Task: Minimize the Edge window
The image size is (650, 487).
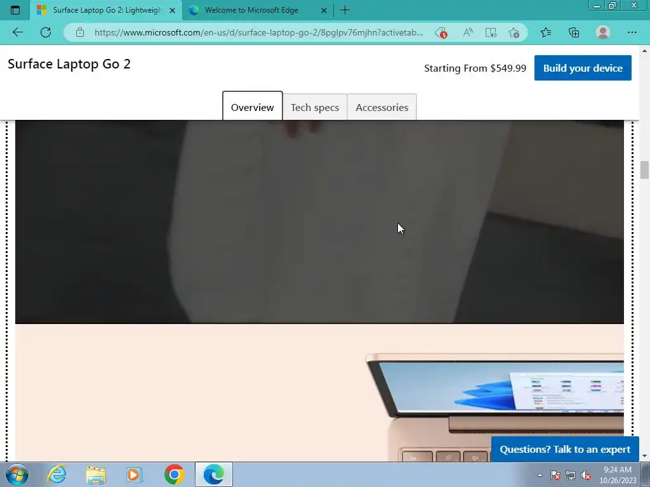Action: (597, 6)
